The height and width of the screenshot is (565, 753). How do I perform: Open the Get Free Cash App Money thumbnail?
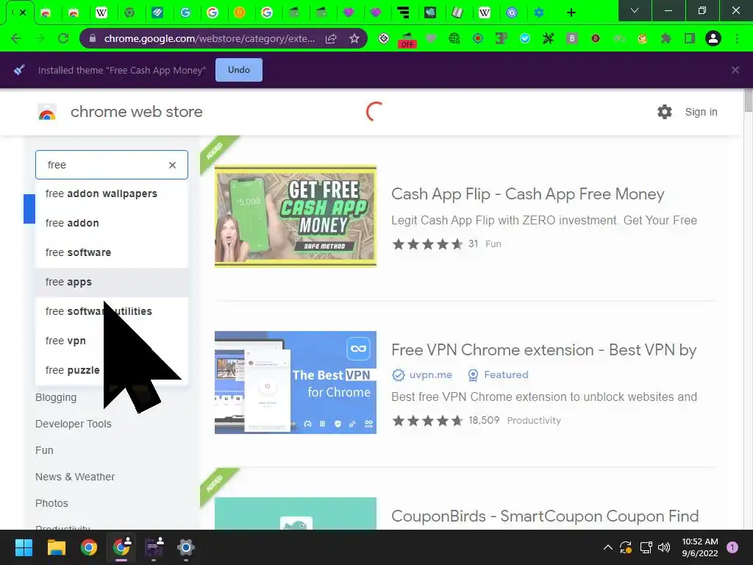click(x=296, y=216)
